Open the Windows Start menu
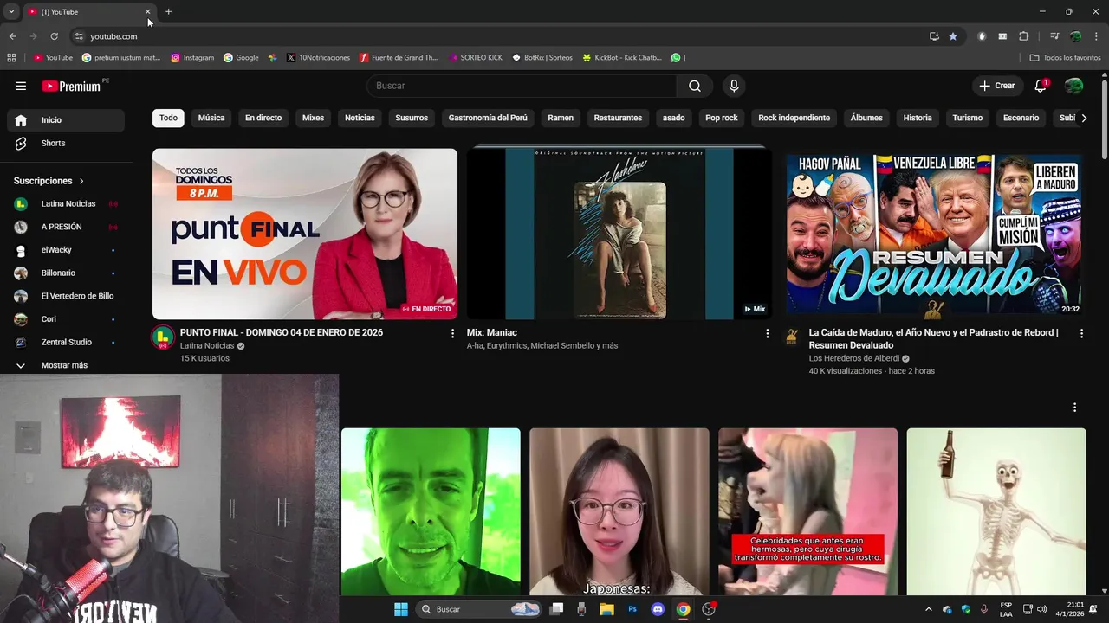 (401, 609)
